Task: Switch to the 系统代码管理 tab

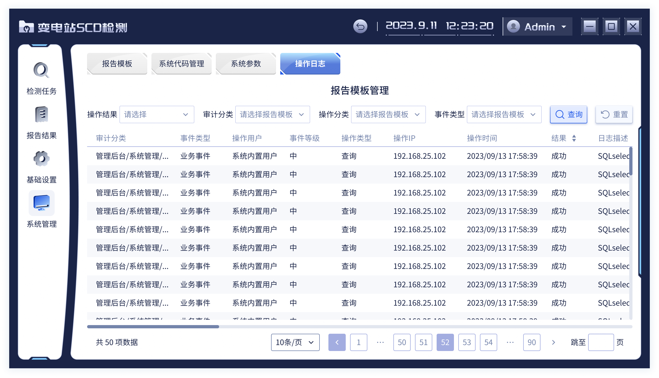Action: click(x=182, y=64)
